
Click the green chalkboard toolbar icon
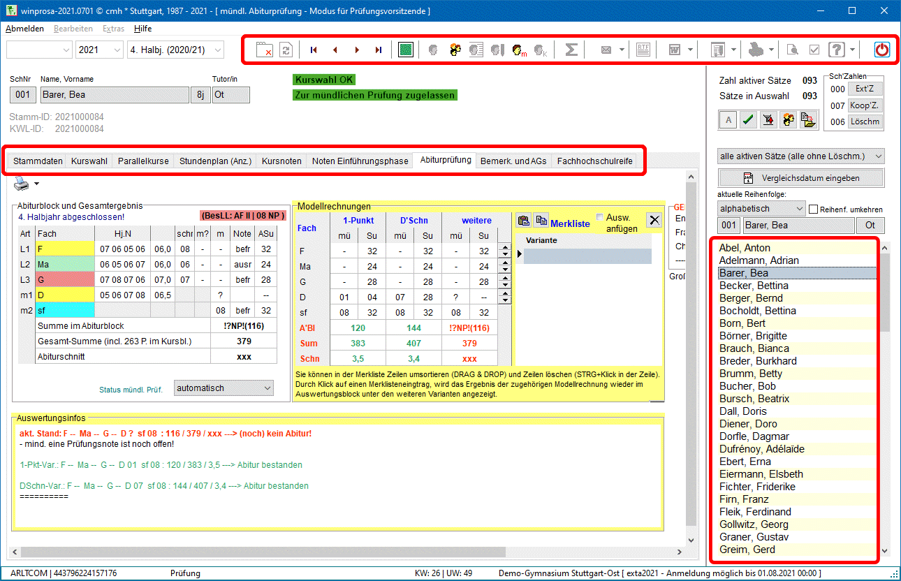click(x=406, y=50)
